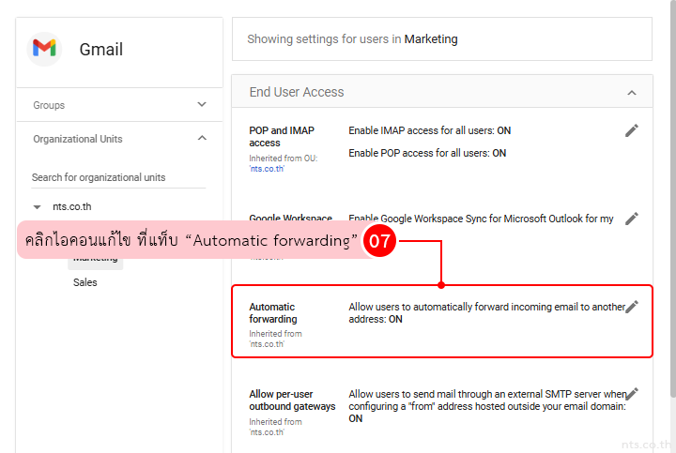
Task: Click edit pencil for Automatic forwarding
Action: [x=632, y=307]
